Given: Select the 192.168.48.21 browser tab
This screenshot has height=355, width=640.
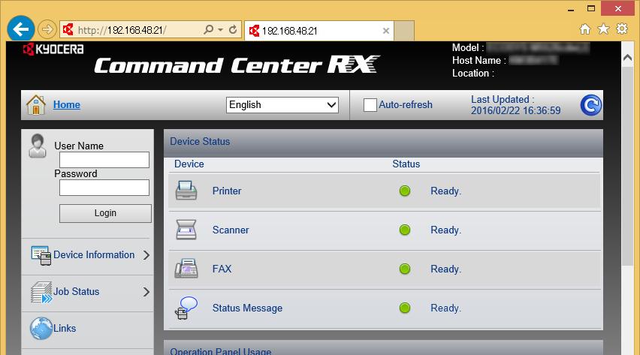Looking at the screenshot, I should 319,31.
